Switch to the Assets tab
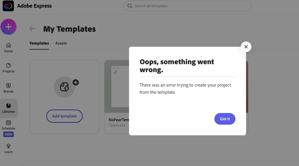Screen dimensions: 299x166 (x=61, y=43)
